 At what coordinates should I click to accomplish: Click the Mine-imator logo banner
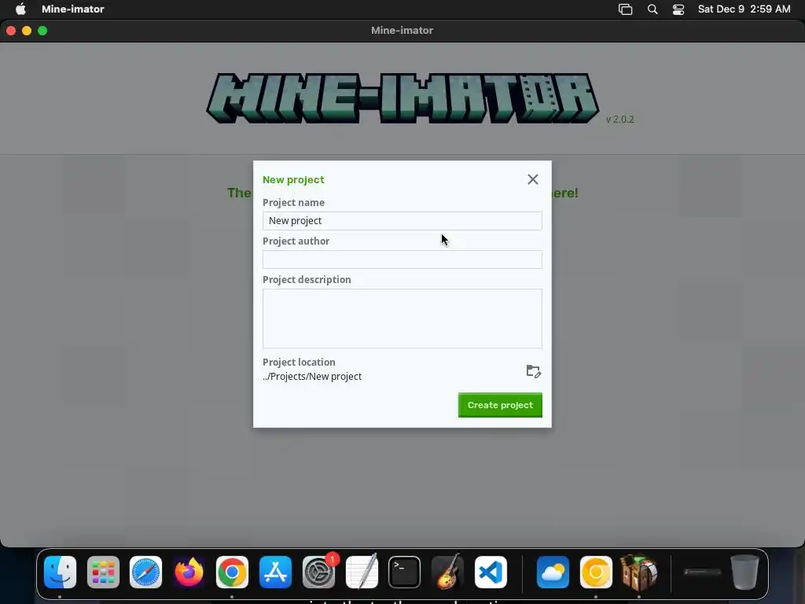pyautogui.click(x=402, y=98)
